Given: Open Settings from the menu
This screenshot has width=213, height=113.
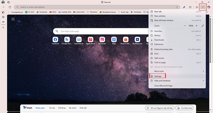Looking at the screenshot, I should [177, 76].
